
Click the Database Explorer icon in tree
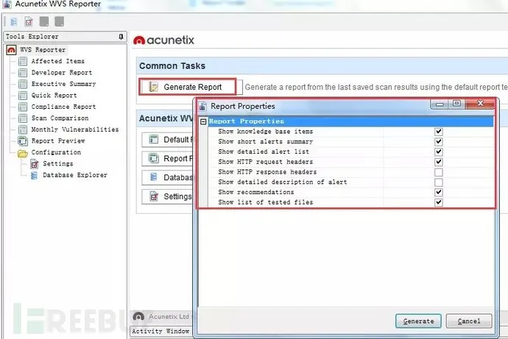pos(34,175)
